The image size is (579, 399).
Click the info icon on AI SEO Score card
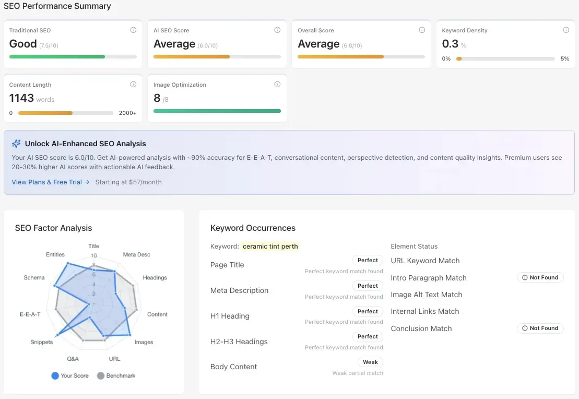pos(277,30)
